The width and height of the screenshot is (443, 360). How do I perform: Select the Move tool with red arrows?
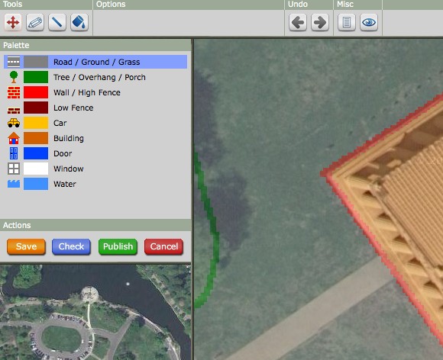[x=13, y=22]
